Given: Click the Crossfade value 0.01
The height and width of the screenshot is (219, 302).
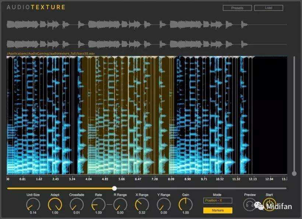Looking at the screenshot, I should (x=77, y=213).
